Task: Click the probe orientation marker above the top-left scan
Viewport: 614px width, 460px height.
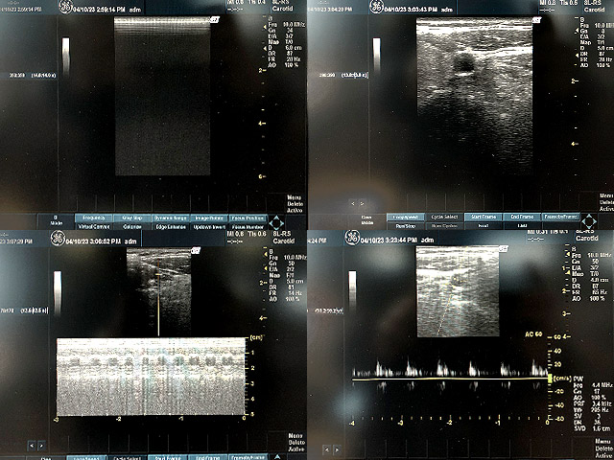Action: [x=215, y=19]
